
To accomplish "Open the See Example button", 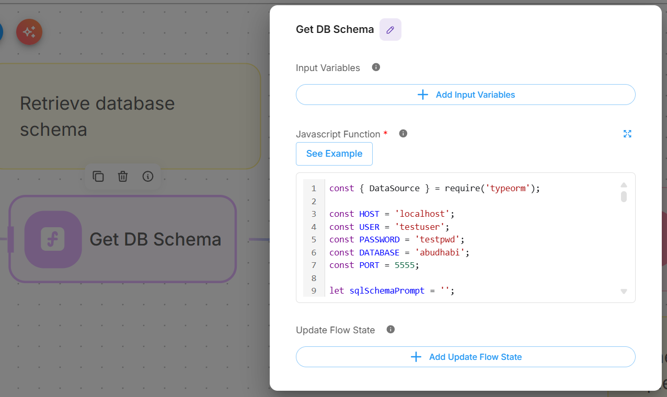I will [x=334, y=154].
